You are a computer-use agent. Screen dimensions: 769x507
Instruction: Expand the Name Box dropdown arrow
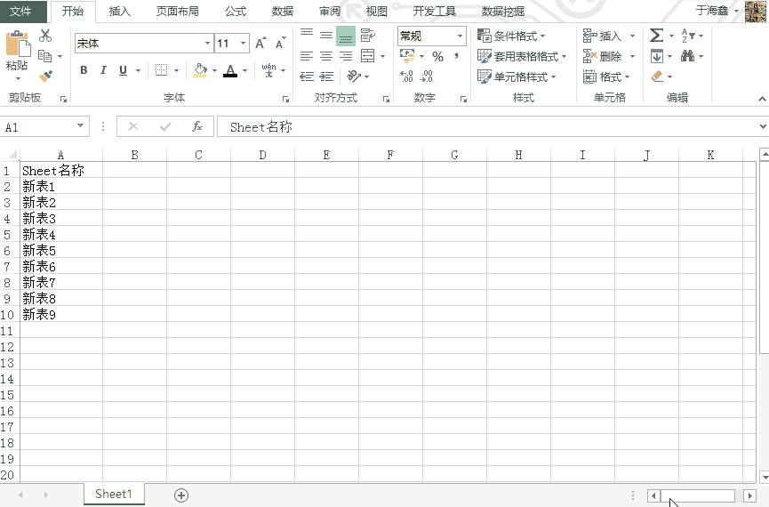coord(80,126)
